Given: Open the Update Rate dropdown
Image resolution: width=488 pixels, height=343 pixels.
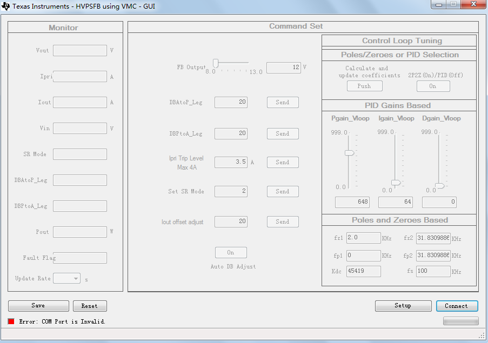Looking at the screenshot, I should (67, 278).
